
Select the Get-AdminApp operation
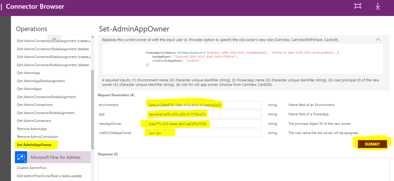tap(28, 73)
